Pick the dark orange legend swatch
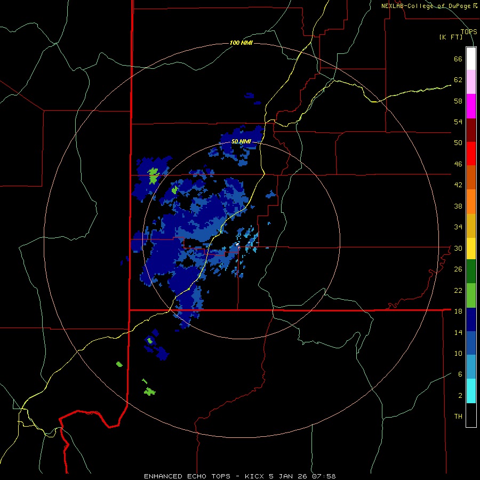This screenshot has height=480, width=480. tap(471, 177)
